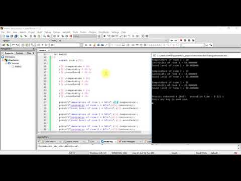
Task: Start debugging with Debug/Continue icon
Action: click(x=105, y=36)
